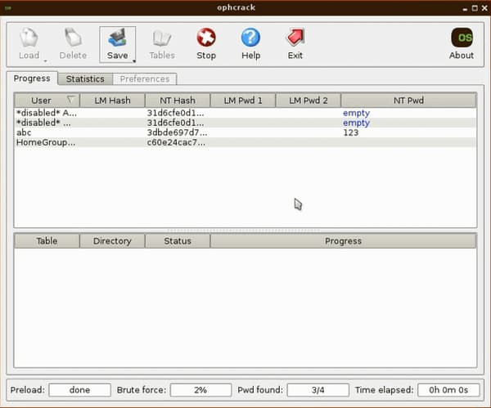The height and width of the screenshot is (408, 491).
Task: Switch to the Statistics tab
Action: 85,79
